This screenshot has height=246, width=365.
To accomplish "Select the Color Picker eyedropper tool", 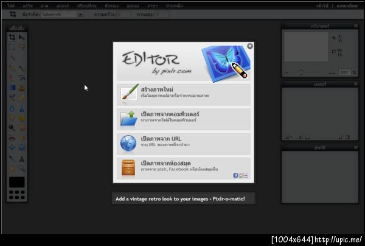I will (x=12, y=159).
